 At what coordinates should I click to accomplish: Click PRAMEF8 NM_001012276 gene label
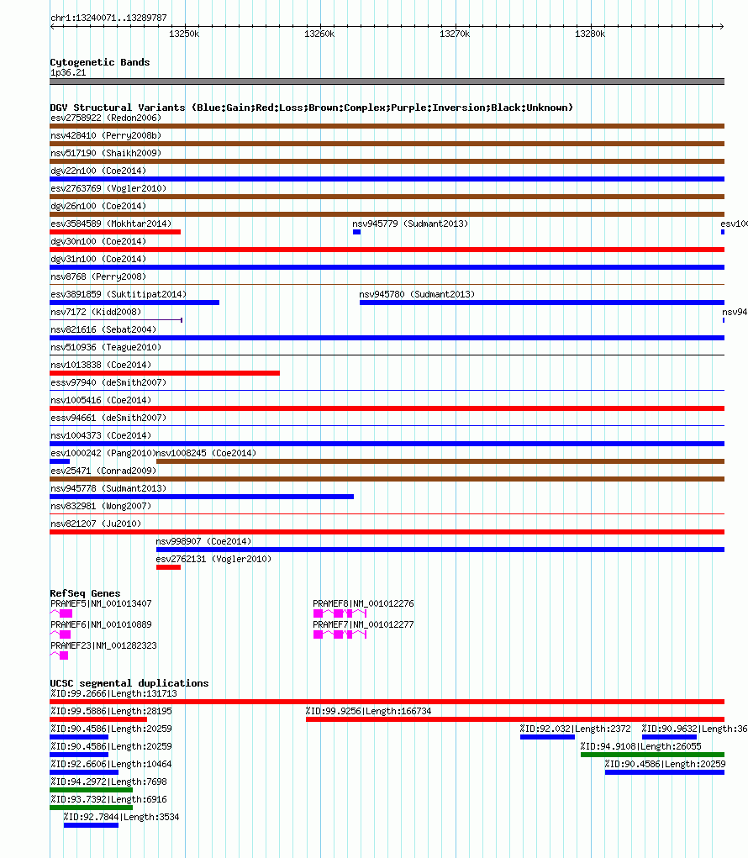point(363,603)
